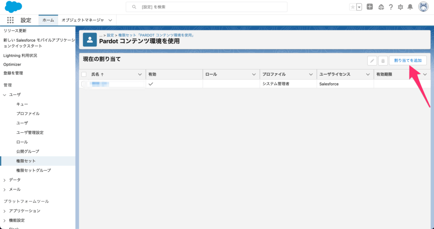
Task: Click the search magnifier icon
Action: coord(134,7)
